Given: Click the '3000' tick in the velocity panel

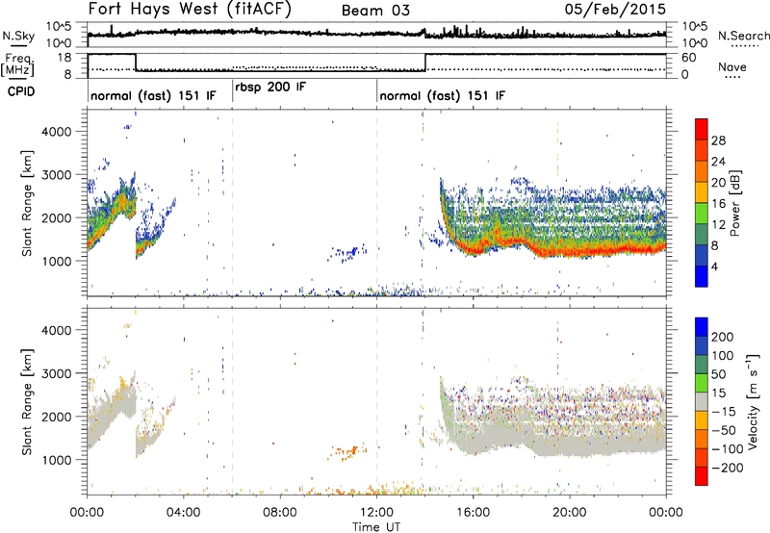Looking at the screenshot, I should pos(57,373).
